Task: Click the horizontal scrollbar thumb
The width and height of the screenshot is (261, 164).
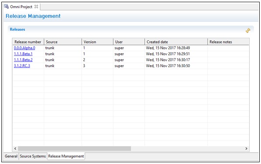Action: point(74,149)
